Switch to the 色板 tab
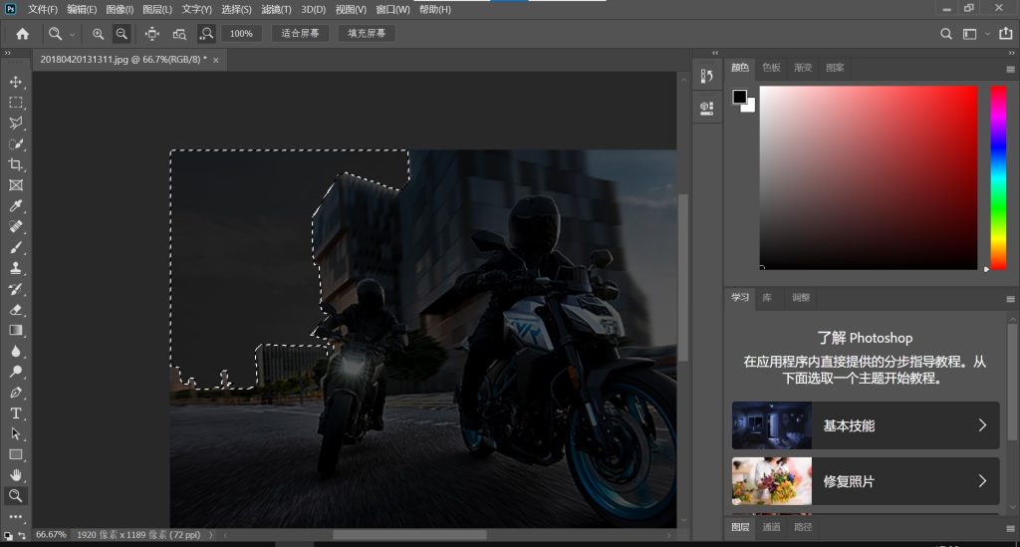1020x547 pixels. click(772, 68)
